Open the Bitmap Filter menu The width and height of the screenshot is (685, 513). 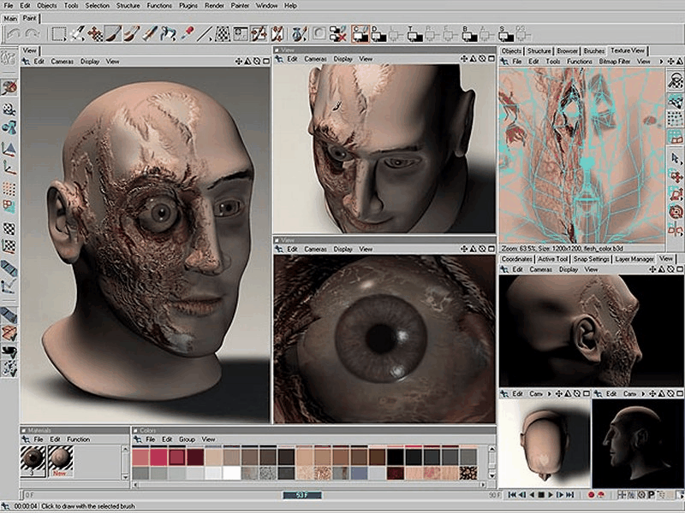(614, 62)
